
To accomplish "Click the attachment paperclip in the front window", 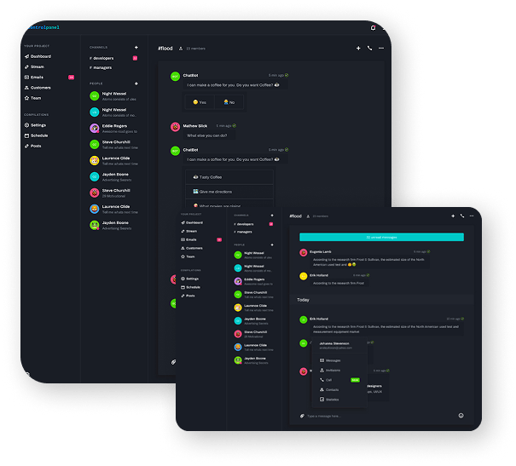I will click(301, 416).
